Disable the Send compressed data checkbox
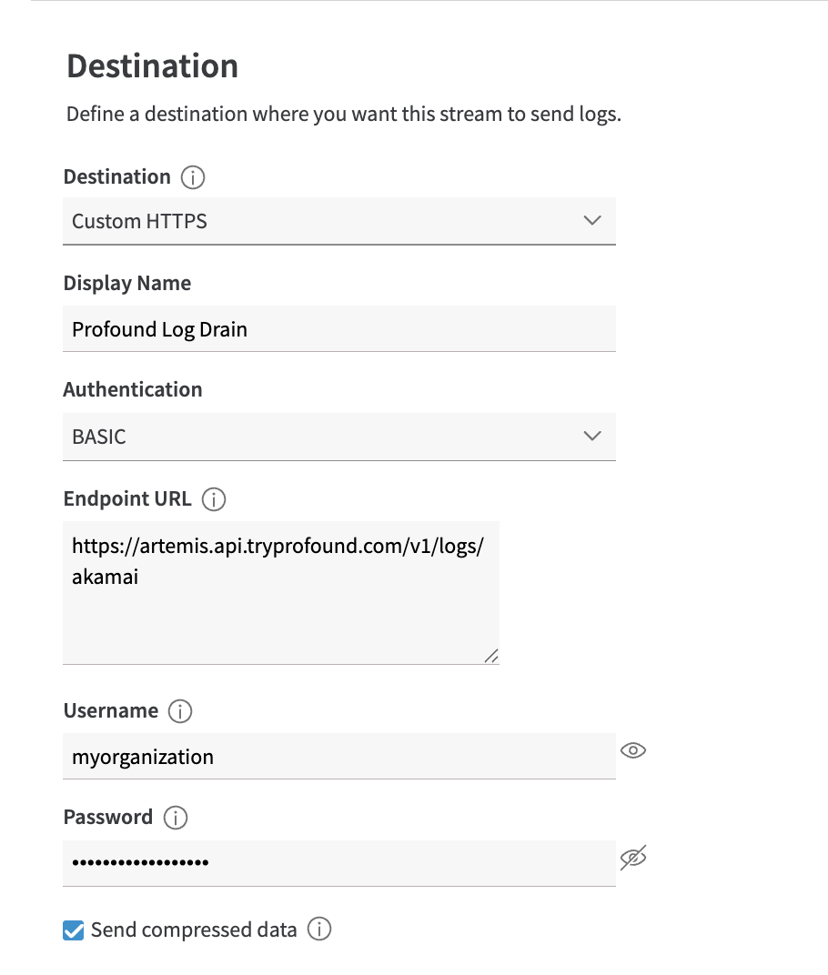Image resolution: width=828 pixels, height=975 pixels. pos(73,930)
